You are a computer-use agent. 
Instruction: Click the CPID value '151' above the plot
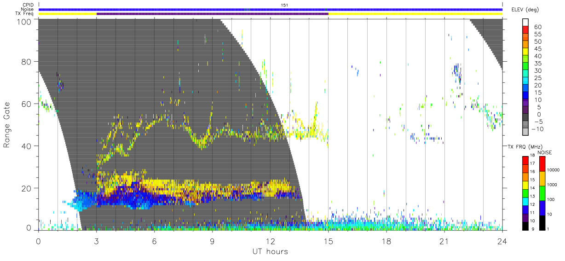pyautogui.click(x=284, y=5)
